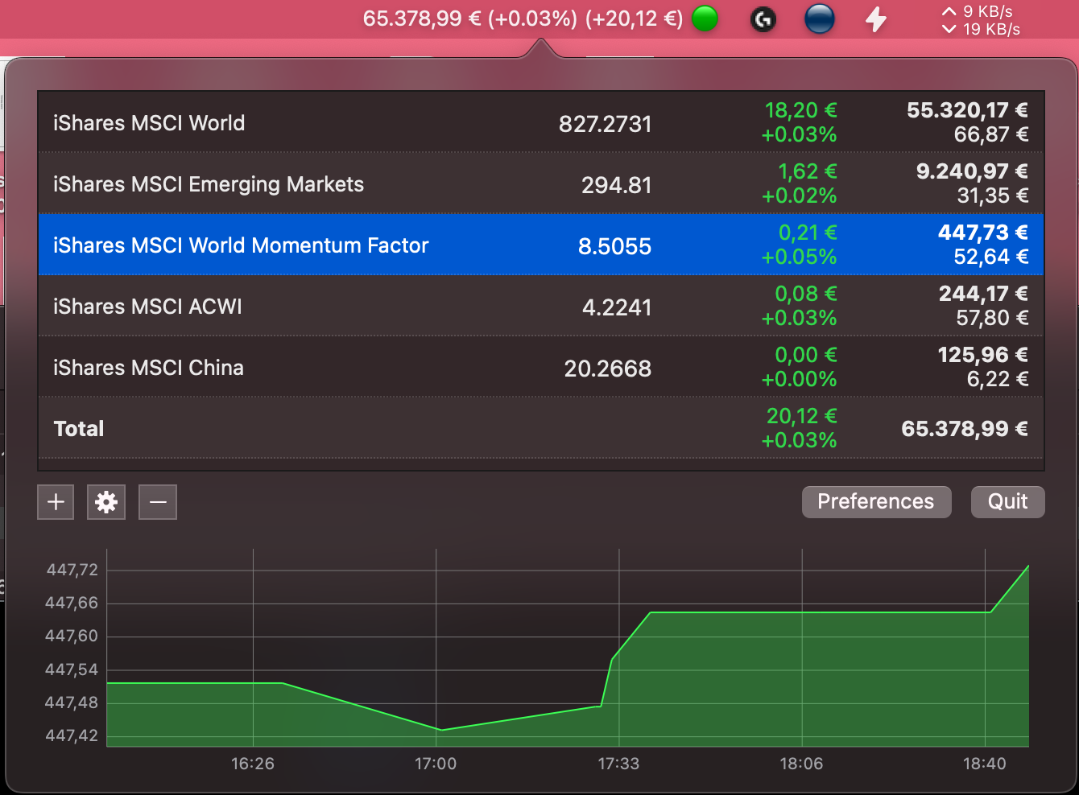Click the share price 66,87 €

tap(991, 134)
